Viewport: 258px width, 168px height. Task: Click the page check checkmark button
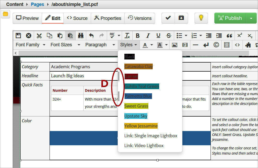(x=168, y=18)
